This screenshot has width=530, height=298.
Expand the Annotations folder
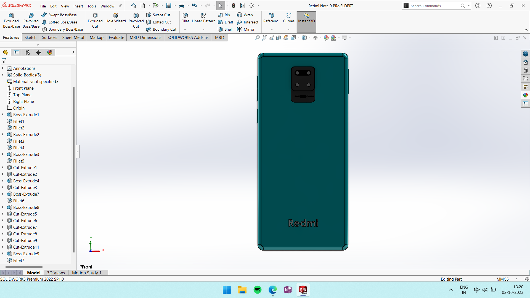click(x=3, y=68)
